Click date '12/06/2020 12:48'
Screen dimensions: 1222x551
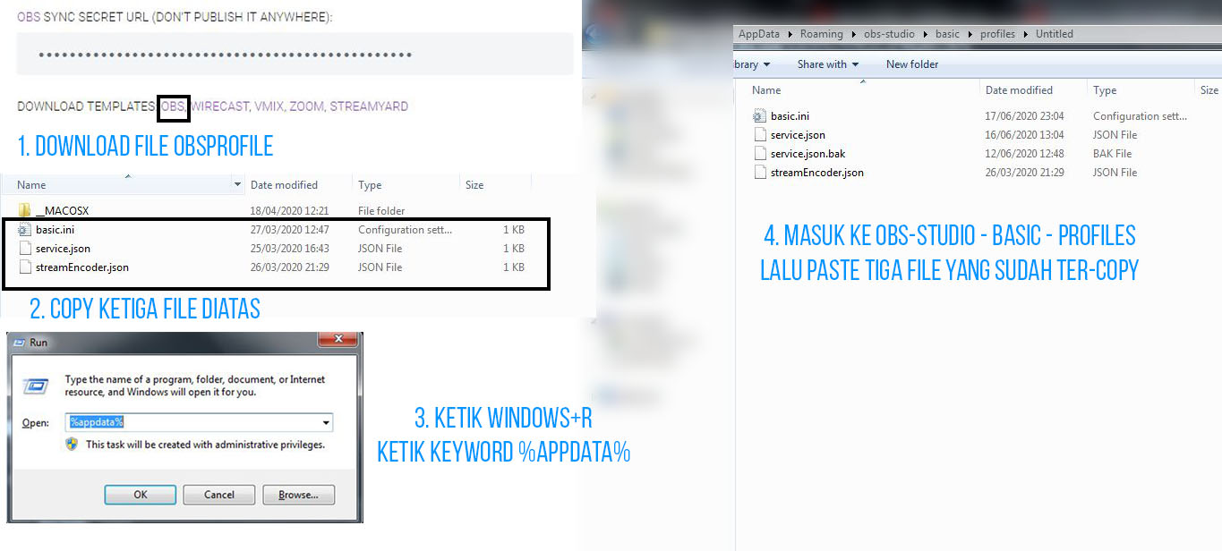pos(1025,154)
